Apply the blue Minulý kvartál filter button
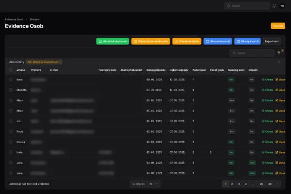 point(247,41)
